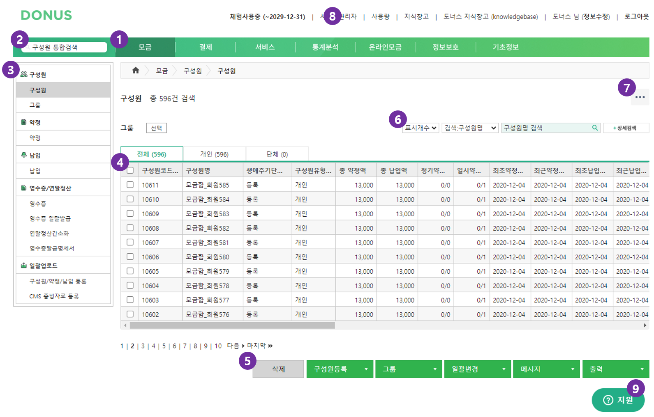Open the 통계분석 main menu
This screenshot has height=417, width=654.
click(325, 47)
